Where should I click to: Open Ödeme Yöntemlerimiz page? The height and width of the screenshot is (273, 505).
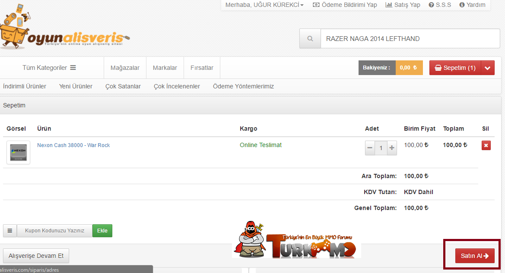tap(244, 87)
